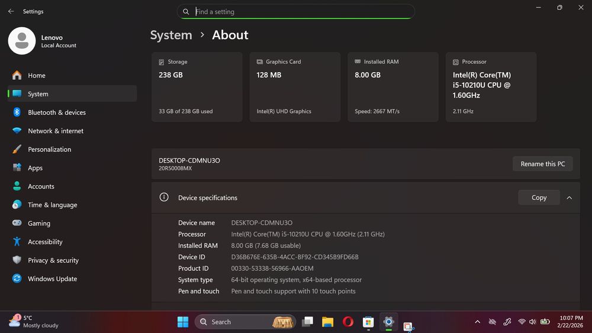This screenshot has height=333, width=592.
Task: Copy the device specifications
Action: (x=539, y=198)
